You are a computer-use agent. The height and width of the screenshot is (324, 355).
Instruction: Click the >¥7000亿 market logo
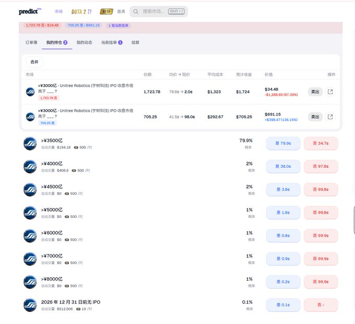point(30,259)
